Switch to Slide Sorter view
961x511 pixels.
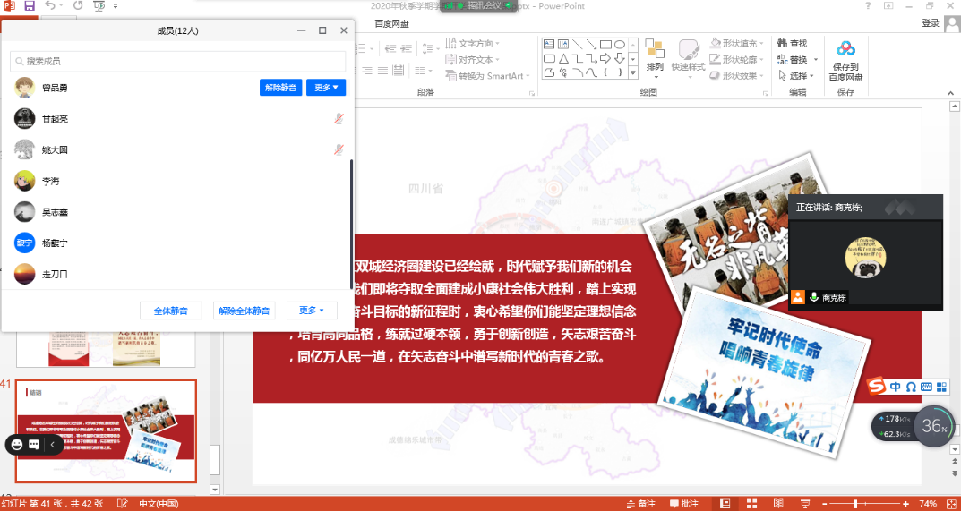[x=751, y=504]
